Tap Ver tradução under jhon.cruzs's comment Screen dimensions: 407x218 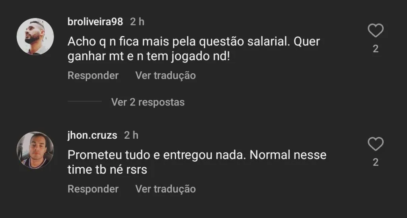(165, 189)
